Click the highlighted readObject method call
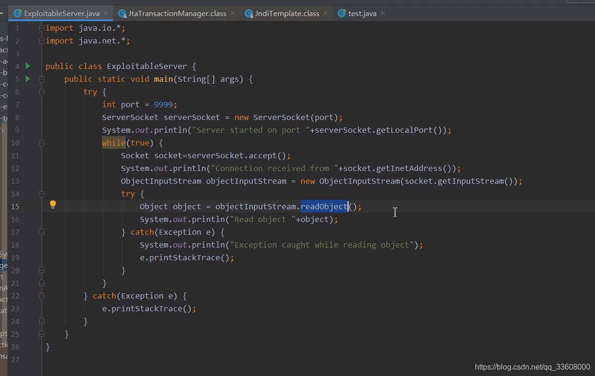595x376 pixels. [x=324, y=206]
